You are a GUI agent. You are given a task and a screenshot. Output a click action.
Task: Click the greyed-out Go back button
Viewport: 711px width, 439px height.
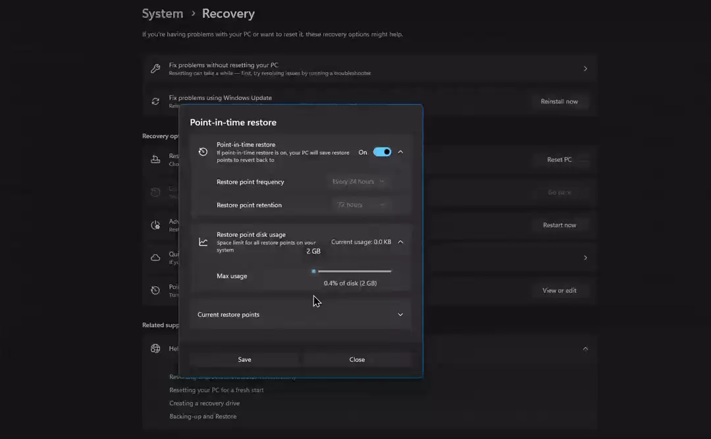(x=559, y=192)
